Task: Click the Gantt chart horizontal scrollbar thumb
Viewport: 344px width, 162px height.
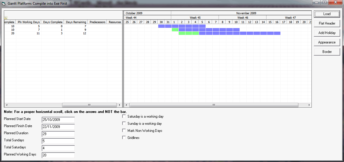Action: [214, 105]
